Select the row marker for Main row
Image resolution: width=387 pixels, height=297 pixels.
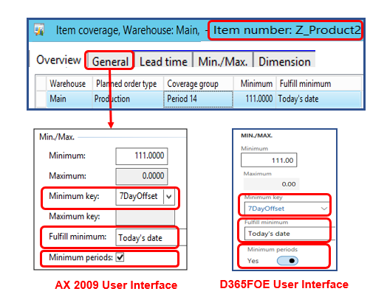coord(41,99)
